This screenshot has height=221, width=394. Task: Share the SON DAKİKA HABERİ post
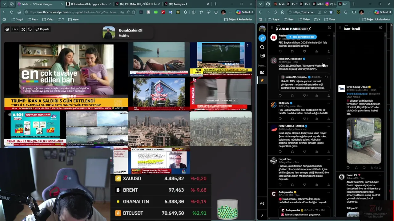329,152
